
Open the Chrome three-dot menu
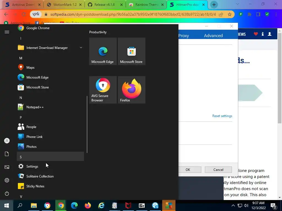[x=276, y=14]
